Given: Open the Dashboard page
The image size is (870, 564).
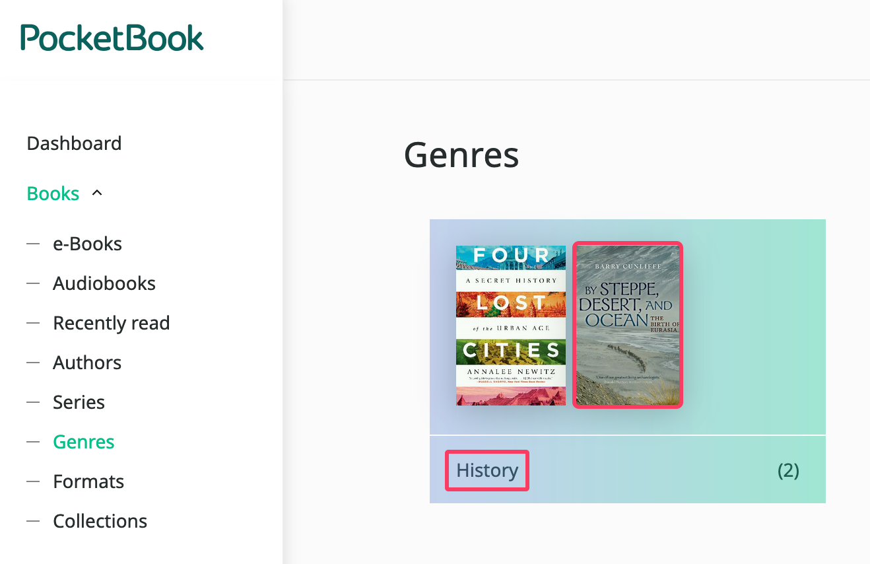Looking at the screenshot, I should click(x=74, y=143).
